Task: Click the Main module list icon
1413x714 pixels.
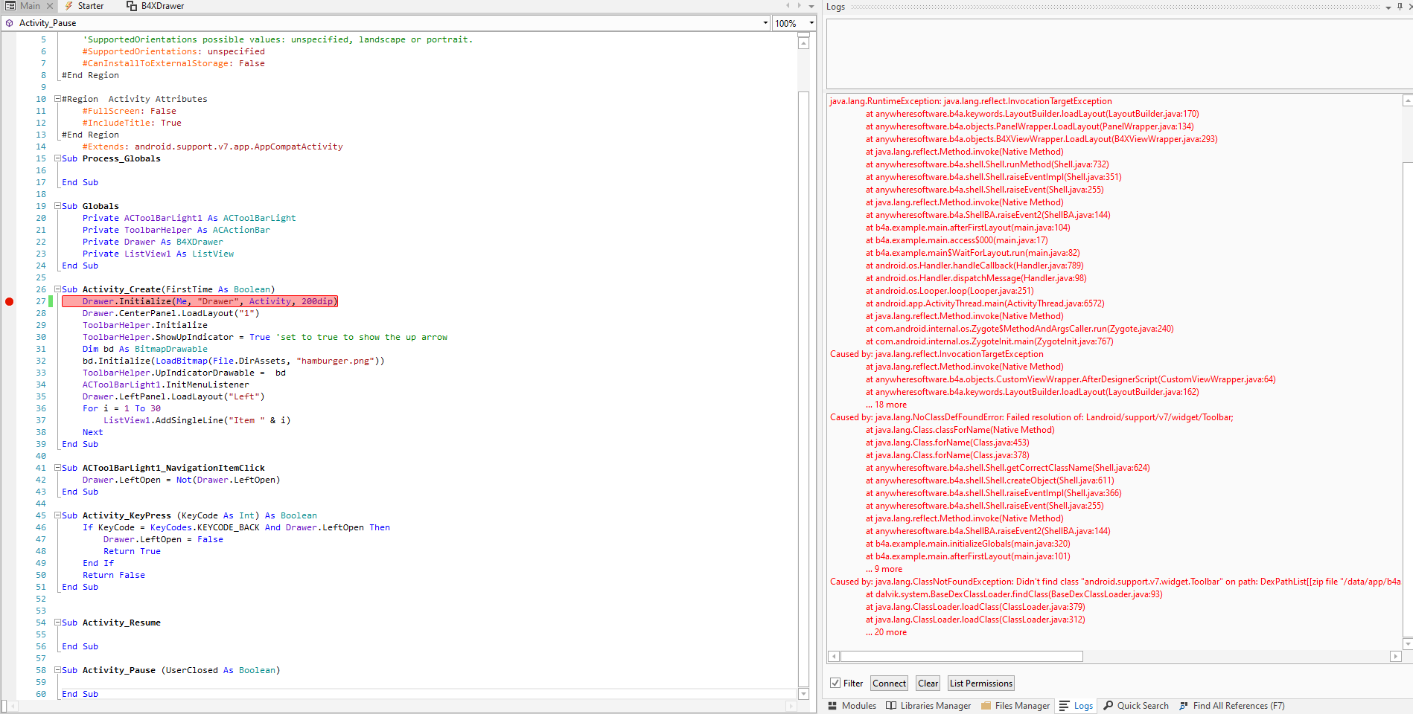Action: [x=10, y=6]
